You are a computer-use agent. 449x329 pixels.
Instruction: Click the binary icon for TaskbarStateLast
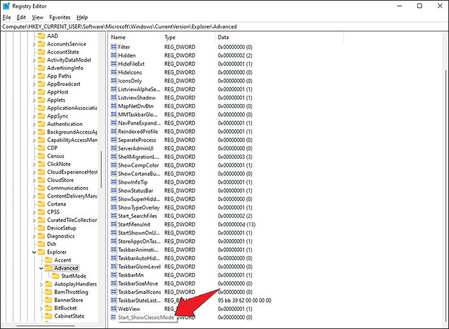114,300
